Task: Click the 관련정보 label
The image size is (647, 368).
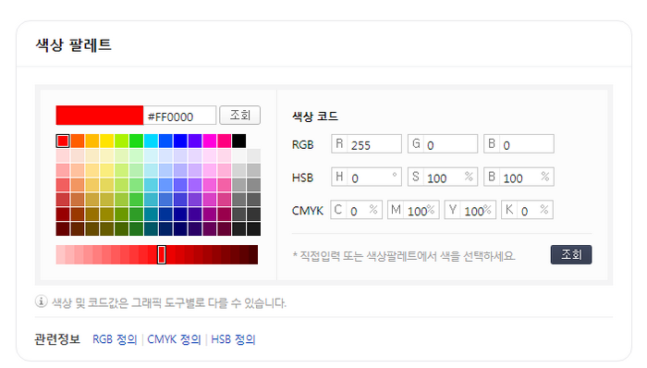Action: (57, 339)
